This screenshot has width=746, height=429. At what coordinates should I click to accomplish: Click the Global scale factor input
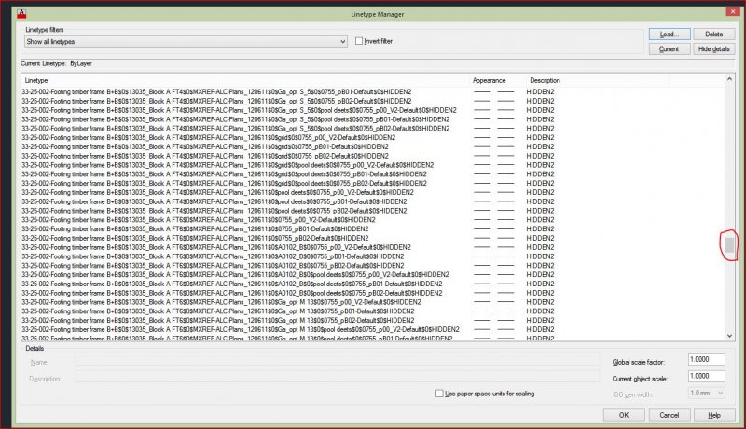(707, 360)
